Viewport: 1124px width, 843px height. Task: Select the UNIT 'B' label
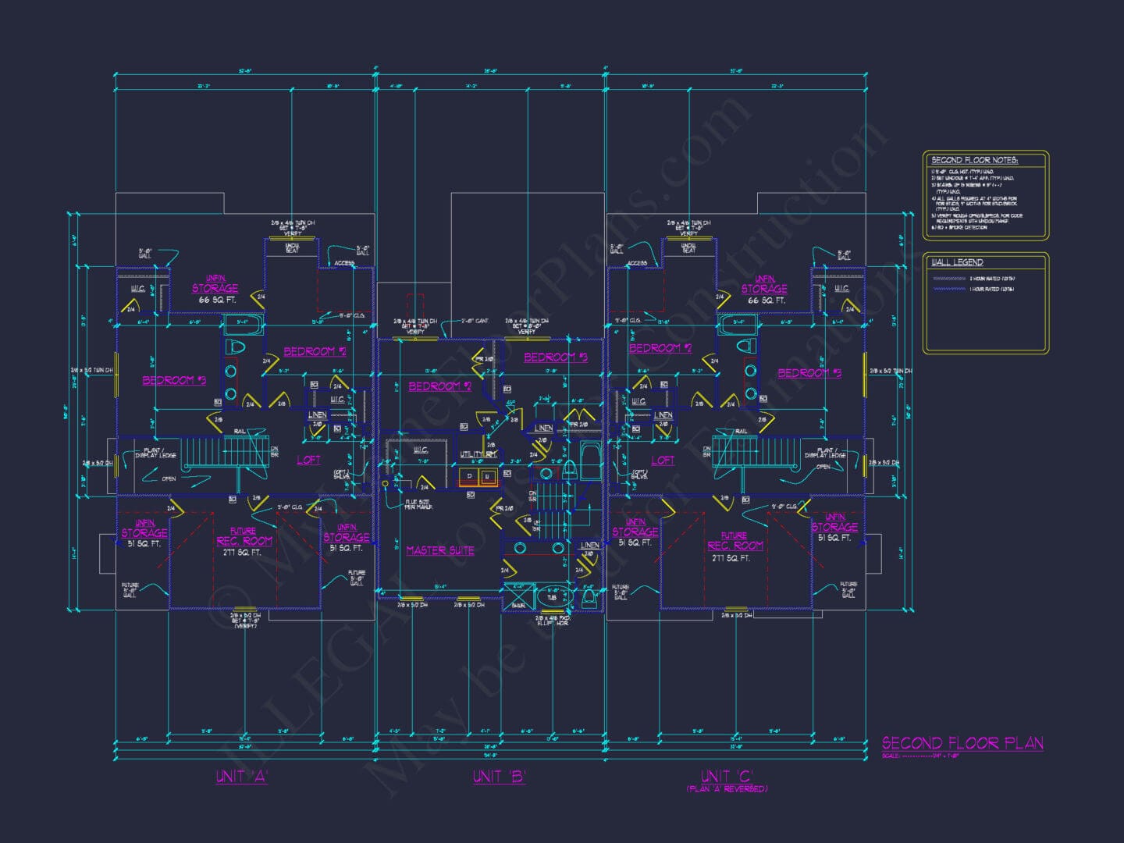pyautogui.click(x=500, y=777)
